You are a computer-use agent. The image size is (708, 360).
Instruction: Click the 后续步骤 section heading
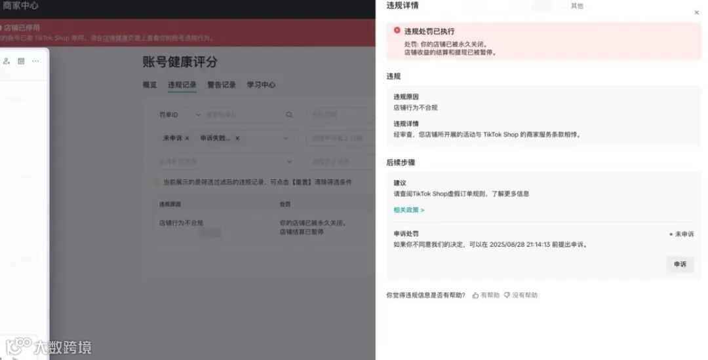pos(401,162)
